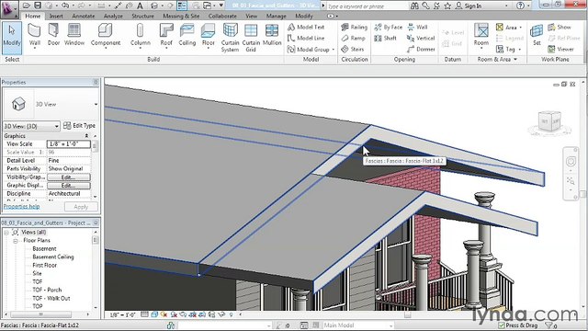Click the Set work plane tool
This screenshot has width=588, height=331.
click(537, 35)
